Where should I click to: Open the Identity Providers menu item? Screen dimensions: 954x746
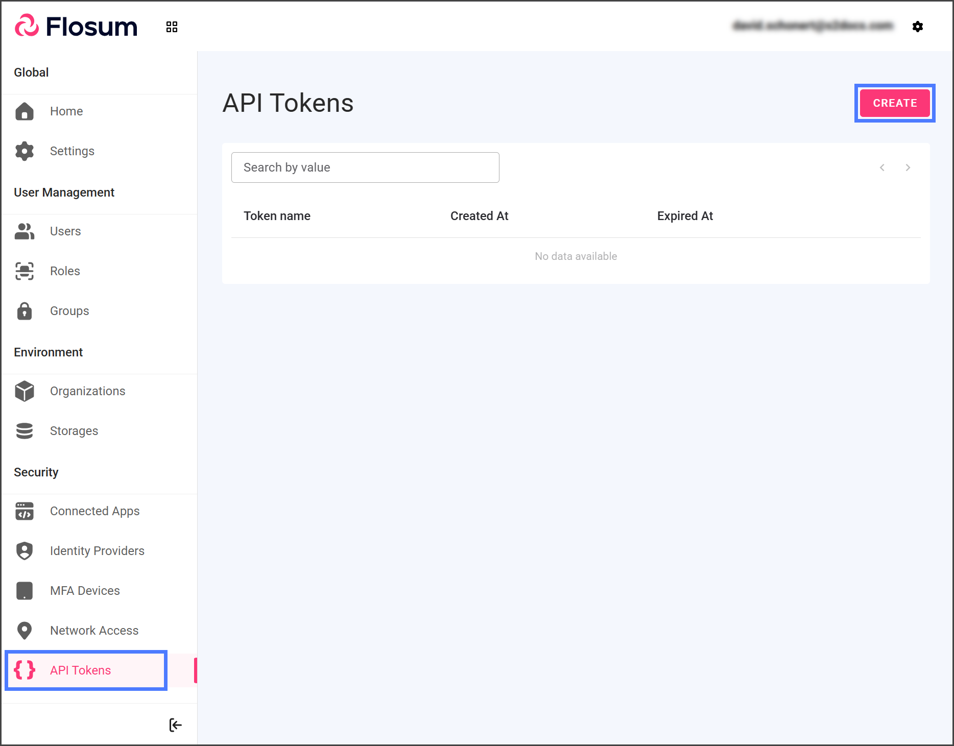click(x=97, y=551)
